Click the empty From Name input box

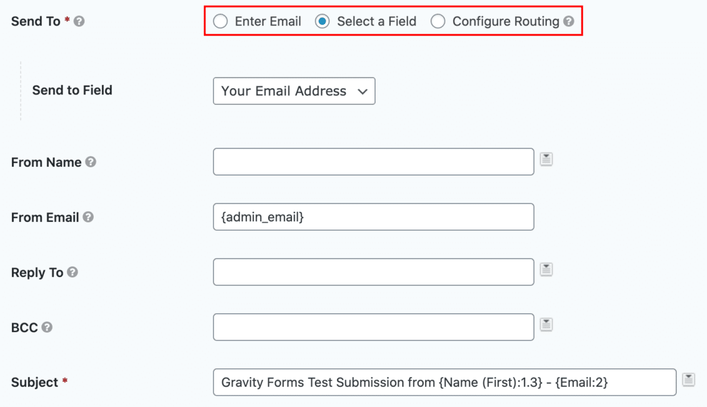tap(373, 162)
